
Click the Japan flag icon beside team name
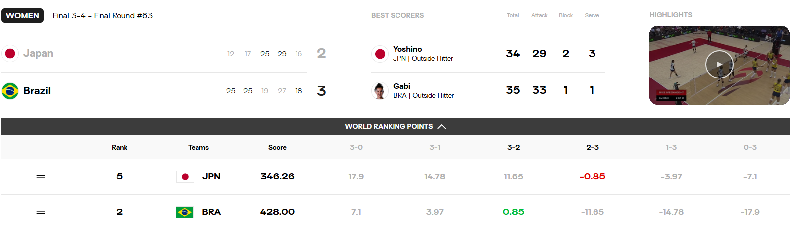[x=10, y=53]
